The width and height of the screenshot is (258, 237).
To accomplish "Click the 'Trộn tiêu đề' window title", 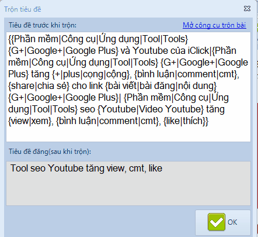I will tap(23, 9).
